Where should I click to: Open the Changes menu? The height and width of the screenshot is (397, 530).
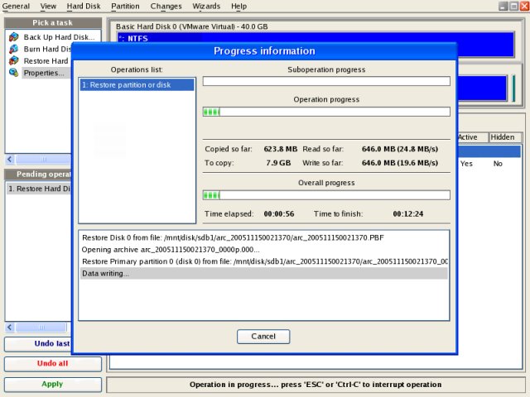[166, 6]
